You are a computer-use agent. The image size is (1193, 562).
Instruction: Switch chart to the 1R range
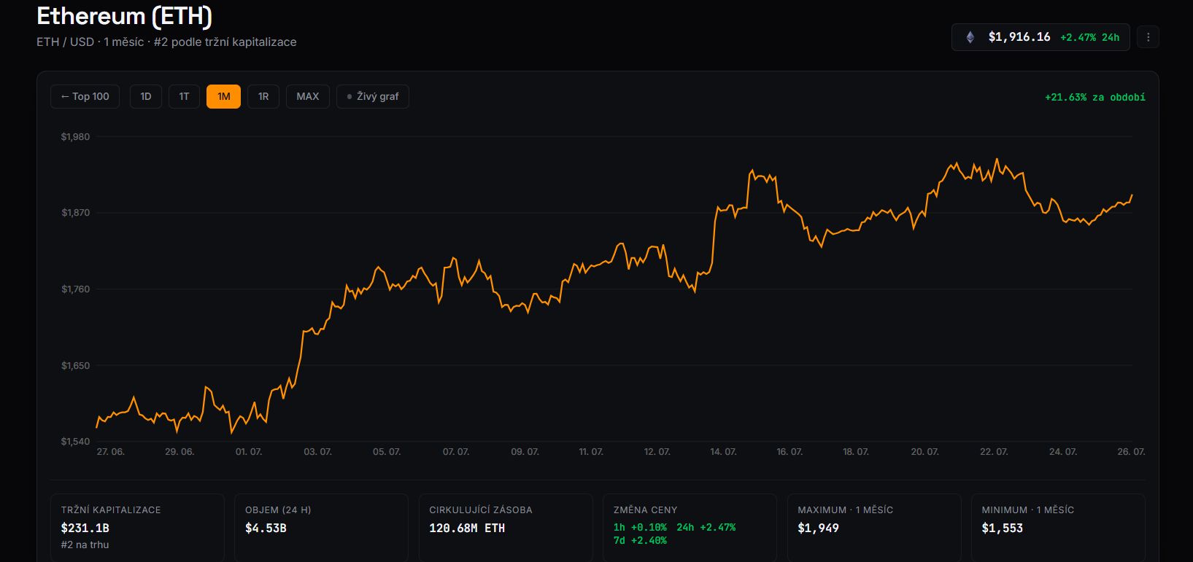263,96
